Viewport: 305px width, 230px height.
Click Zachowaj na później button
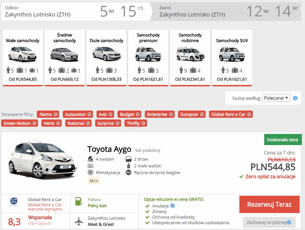tap(269, 222)
